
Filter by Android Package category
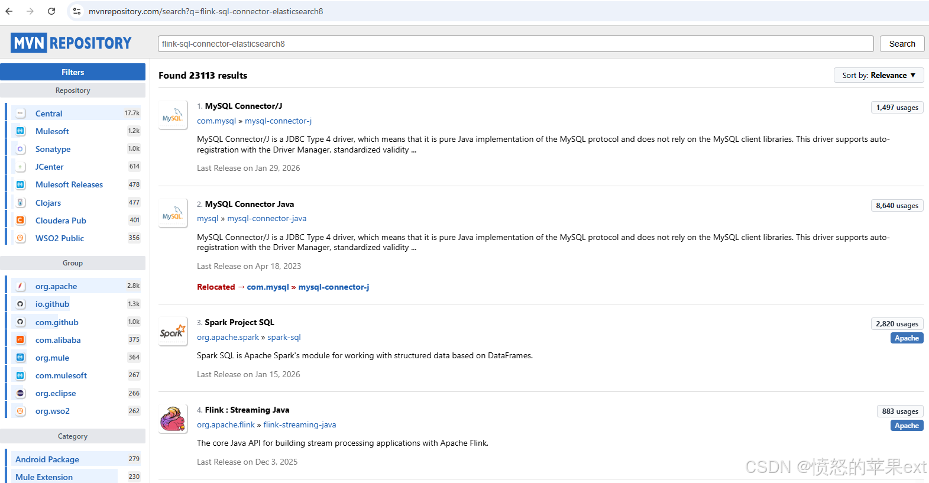47,459
